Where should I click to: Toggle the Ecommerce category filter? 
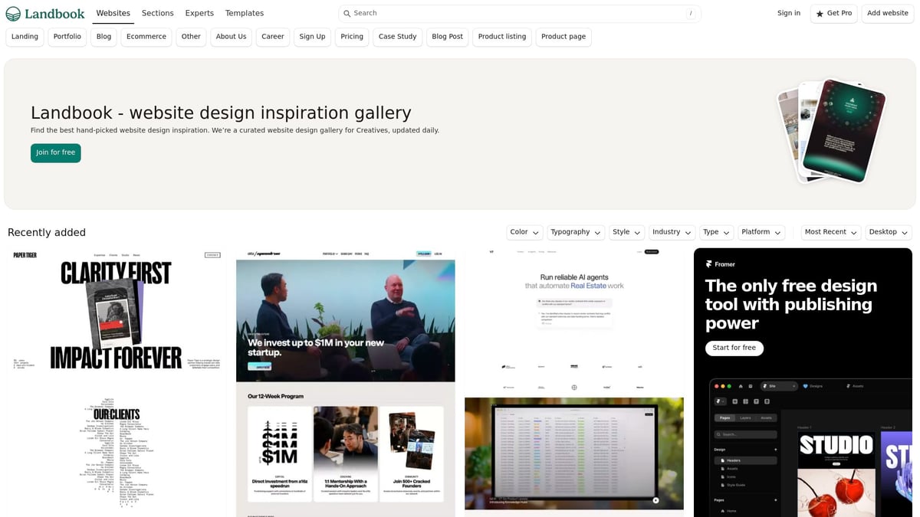pyautogui.click(x=146, y=36)
